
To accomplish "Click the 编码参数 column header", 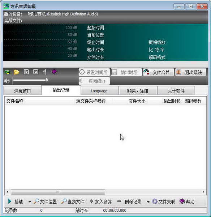I will click(193, 101).
